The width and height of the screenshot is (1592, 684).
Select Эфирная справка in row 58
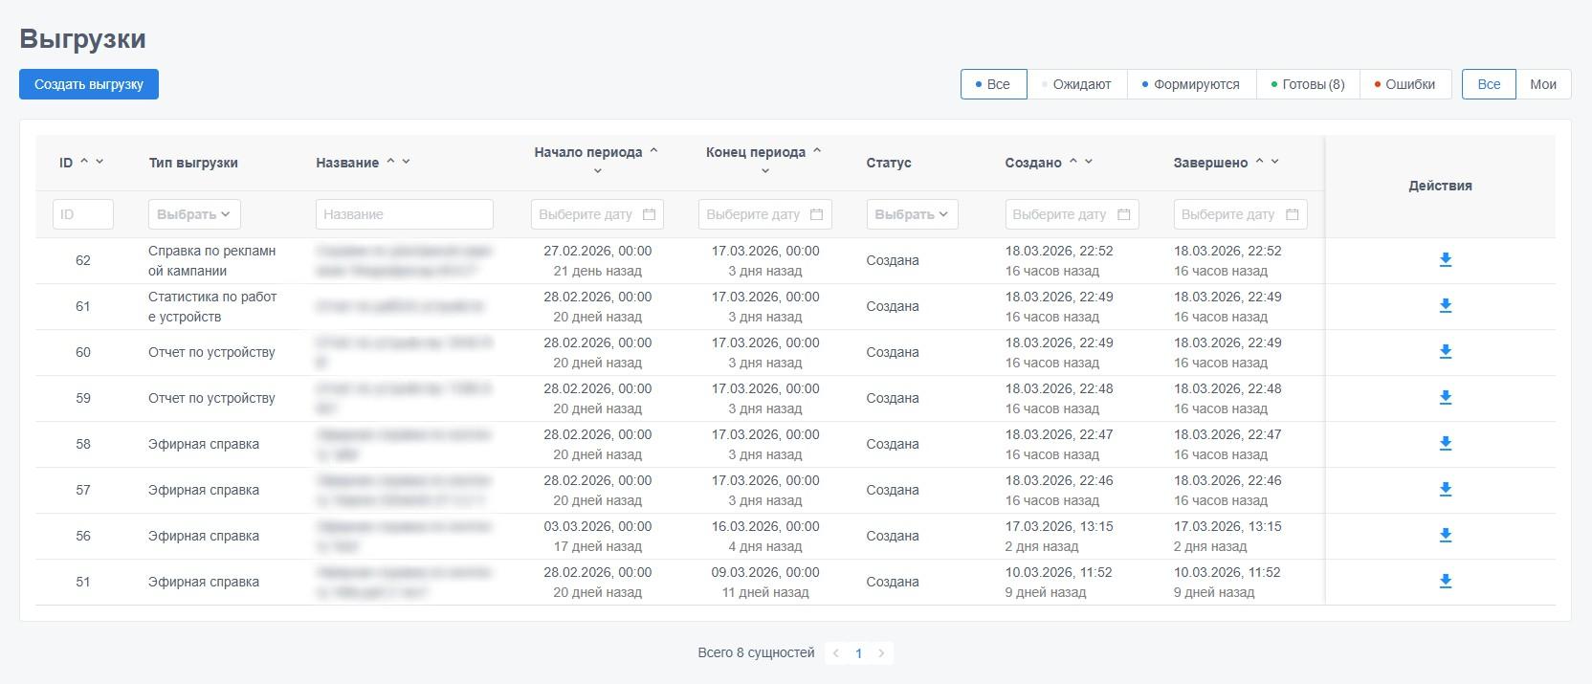pos(204,444)
